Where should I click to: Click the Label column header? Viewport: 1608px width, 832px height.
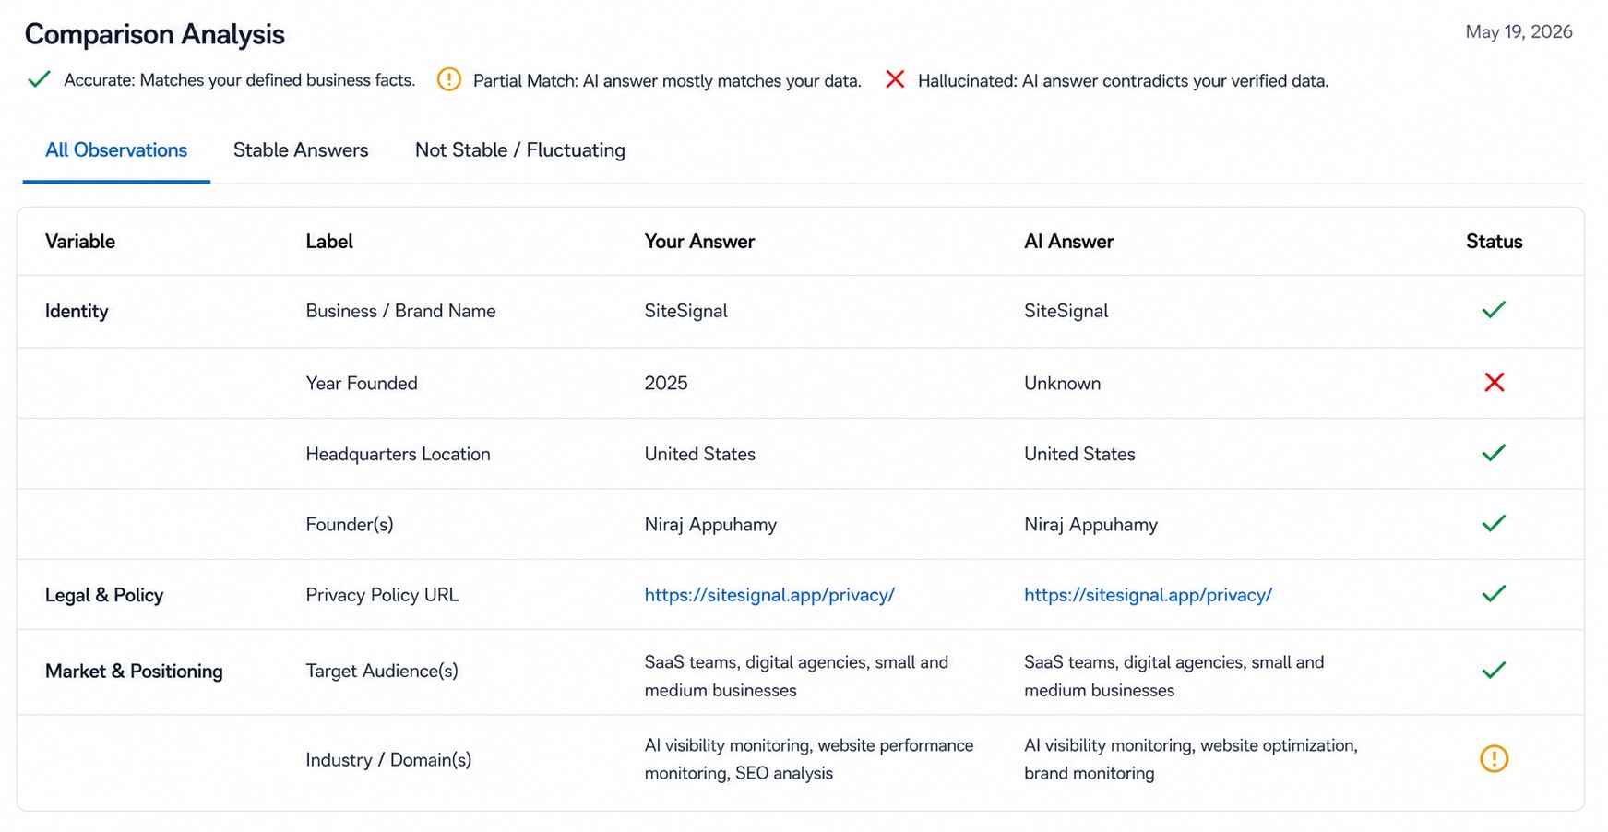(x=329, y=242)
